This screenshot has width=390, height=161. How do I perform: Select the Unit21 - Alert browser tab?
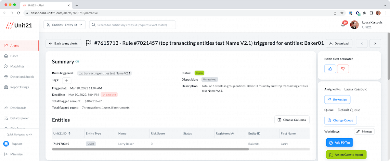coord(45,5)
